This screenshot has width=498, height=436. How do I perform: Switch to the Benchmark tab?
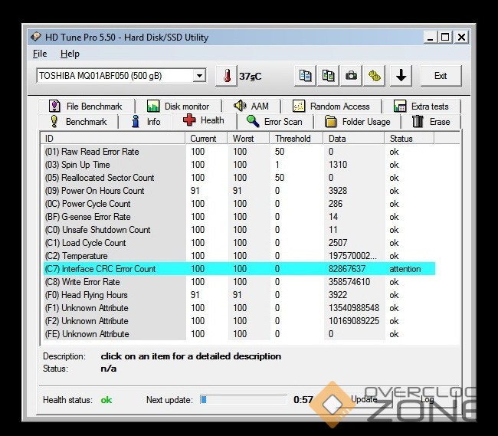tap(78, 122)
